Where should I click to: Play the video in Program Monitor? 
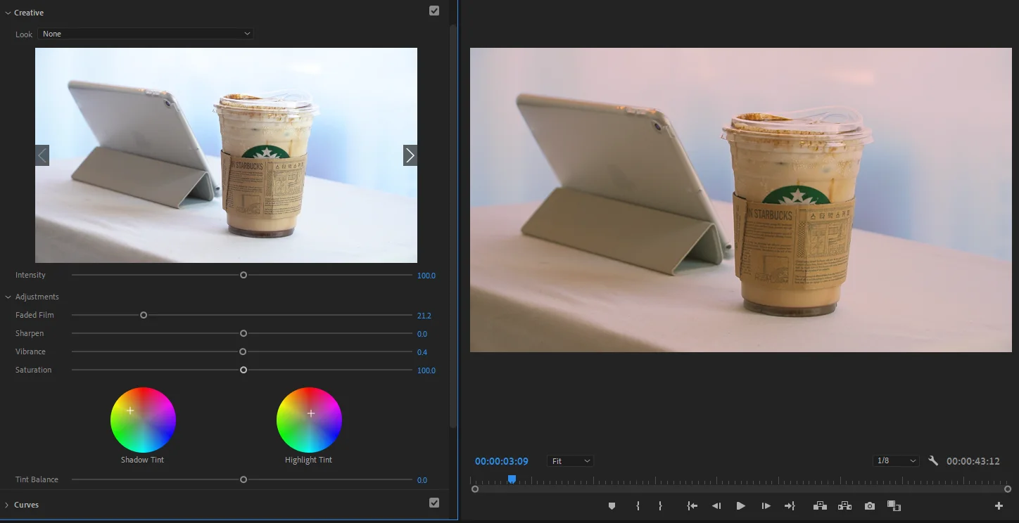coord(740,505)
